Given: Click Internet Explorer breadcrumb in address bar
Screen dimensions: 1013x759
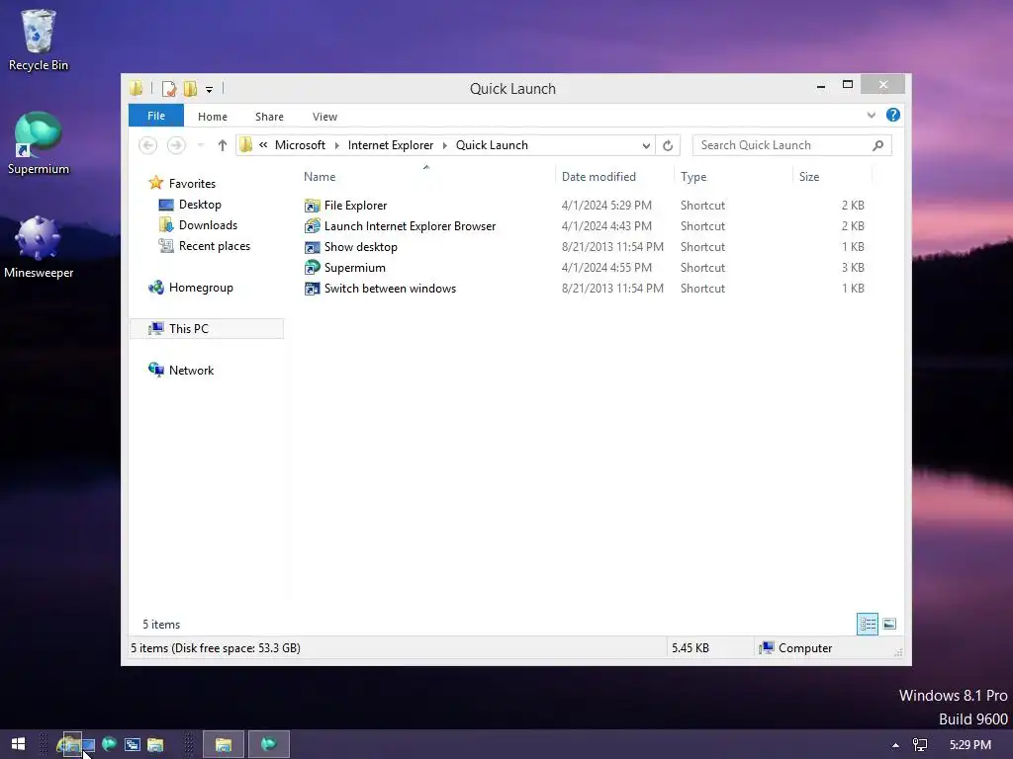Looking at the screenshot, I should click(390, 145).
